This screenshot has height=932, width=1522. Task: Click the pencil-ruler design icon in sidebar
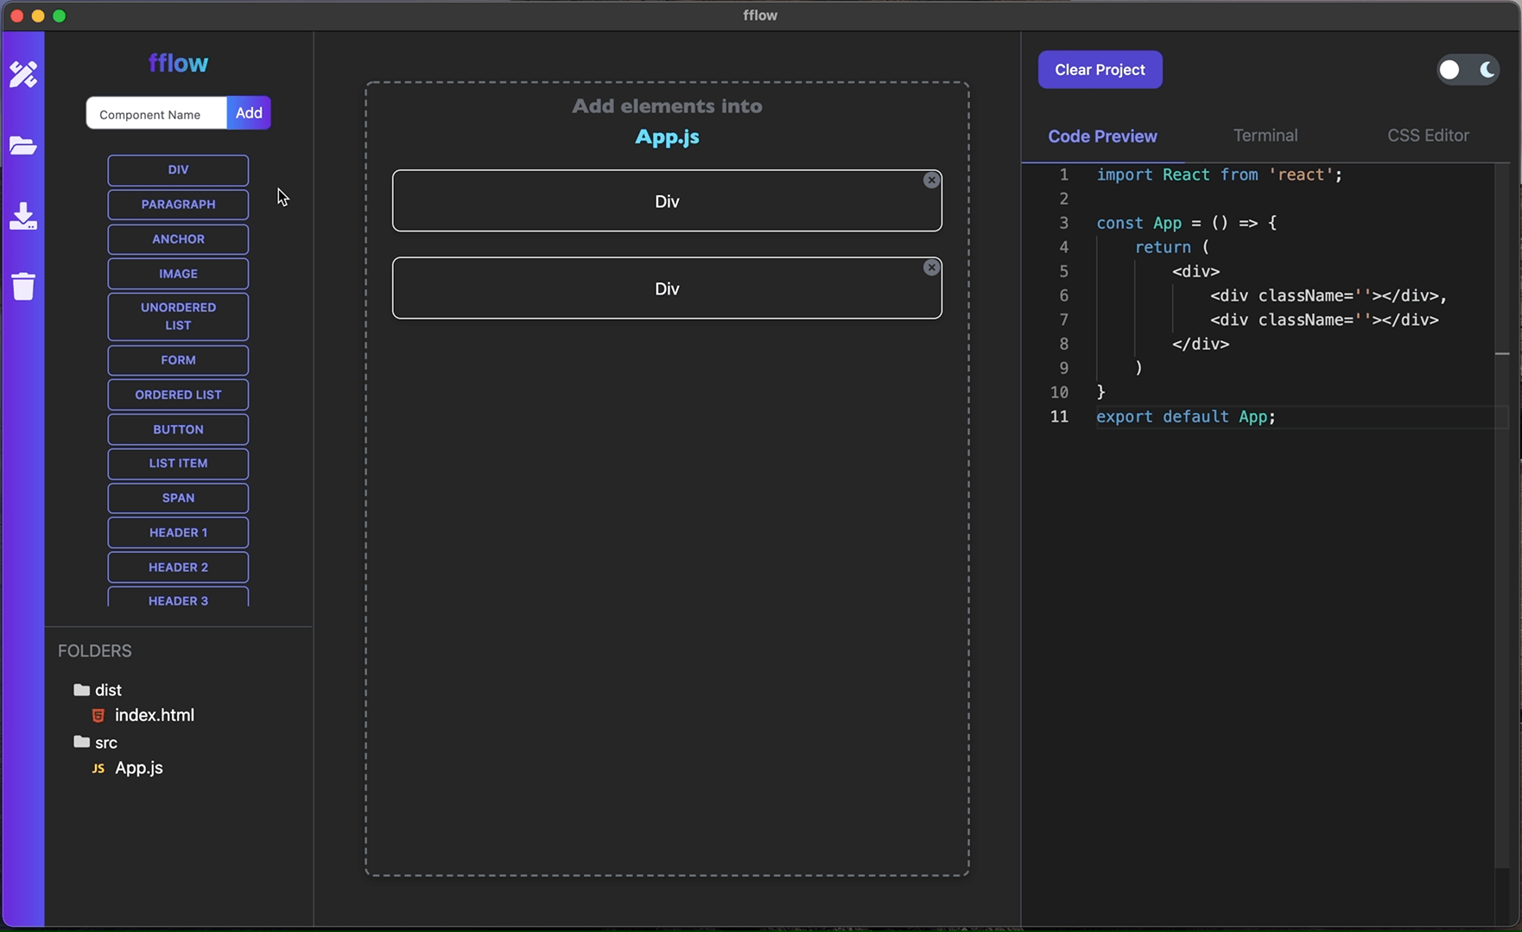pos(23,74)
